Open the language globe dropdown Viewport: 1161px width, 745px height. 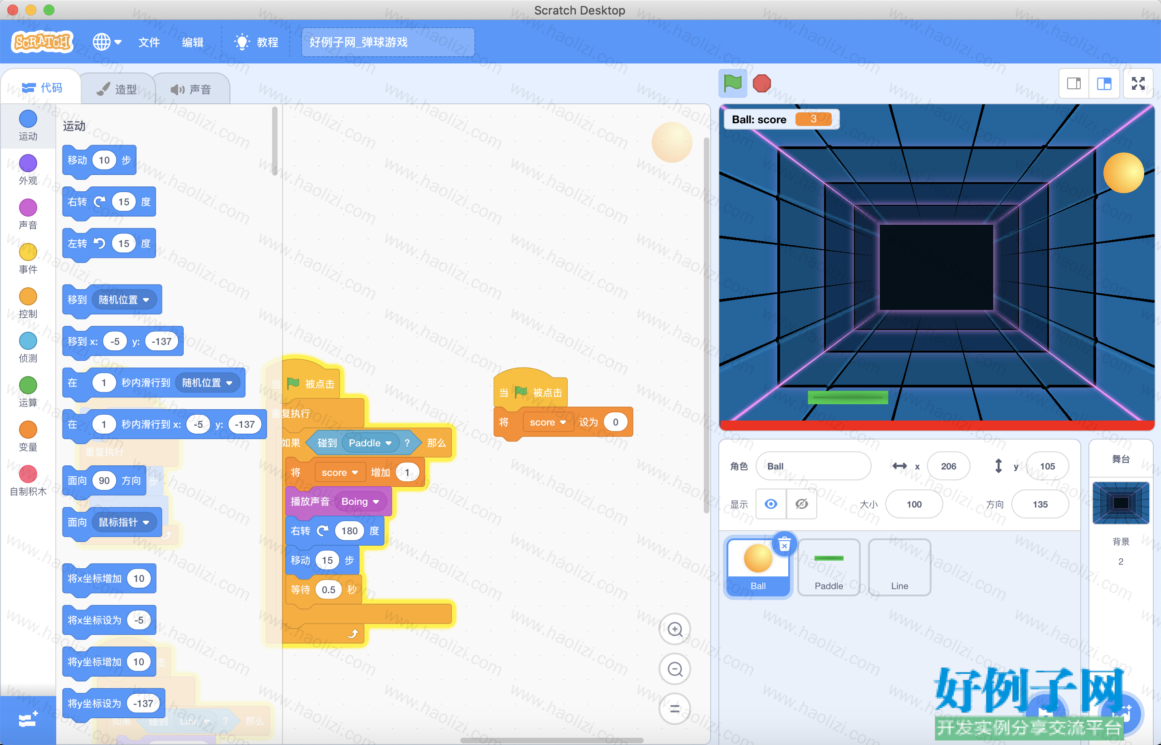point(107,42)
